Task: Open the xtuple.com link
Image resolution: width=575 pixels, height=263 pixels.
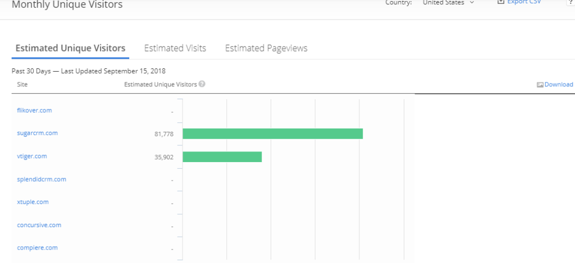Action: point(33,202)
